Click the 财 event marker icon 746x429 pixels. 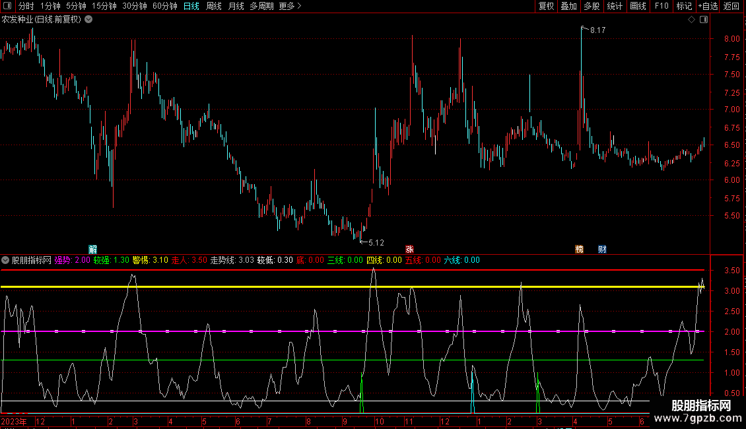pos(602,249)
